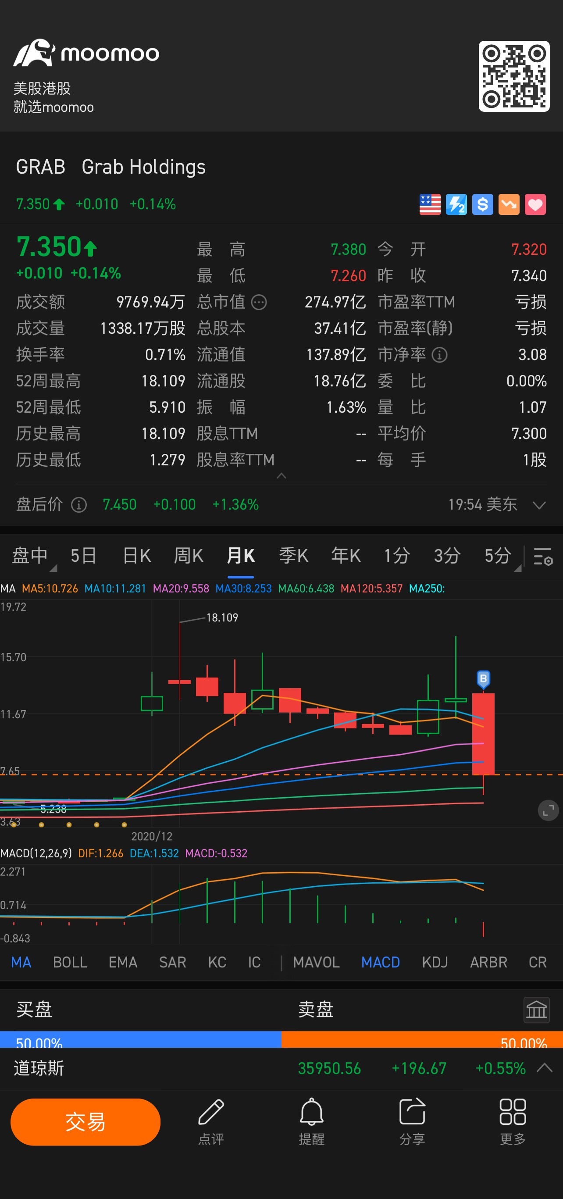Tap the pink heart favorite icon
563x1199 pixels.
[x=535, y=204]
